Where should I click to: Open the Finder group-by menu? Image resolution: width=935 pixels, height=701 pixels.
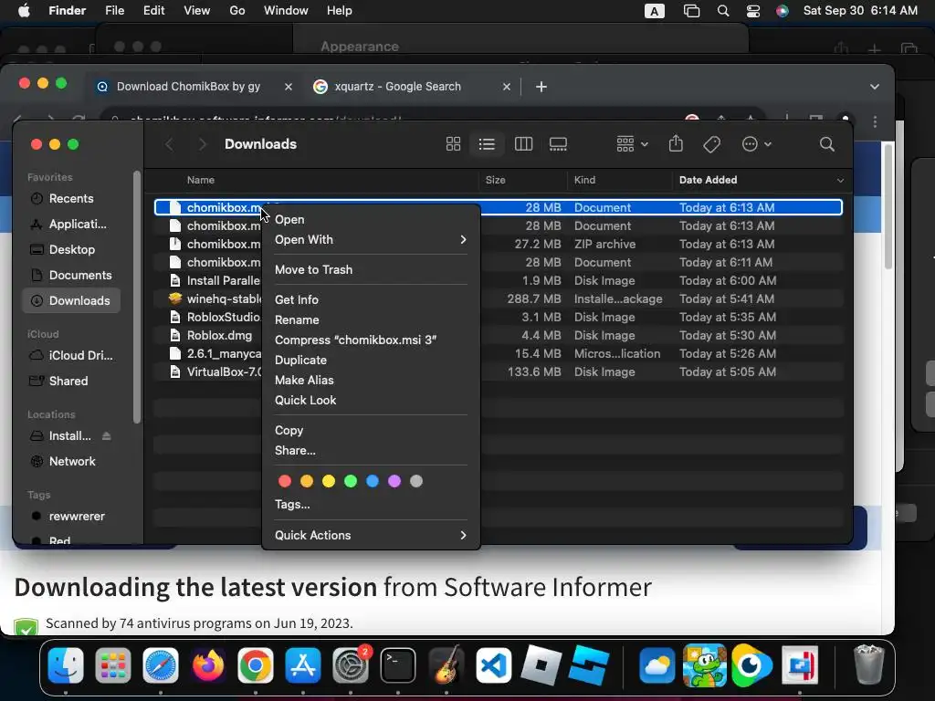[632, 143]
